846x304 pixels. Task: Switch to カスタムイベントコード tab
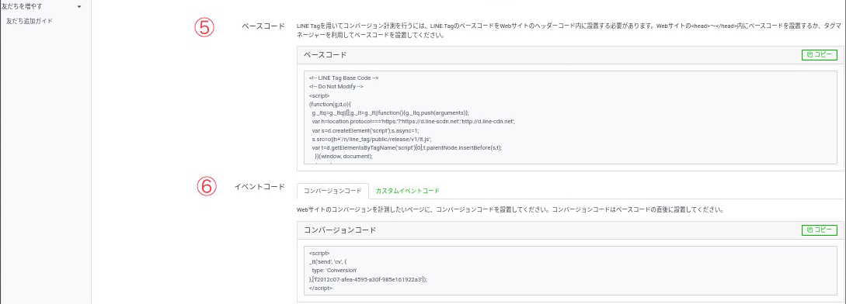coord(407,191)
